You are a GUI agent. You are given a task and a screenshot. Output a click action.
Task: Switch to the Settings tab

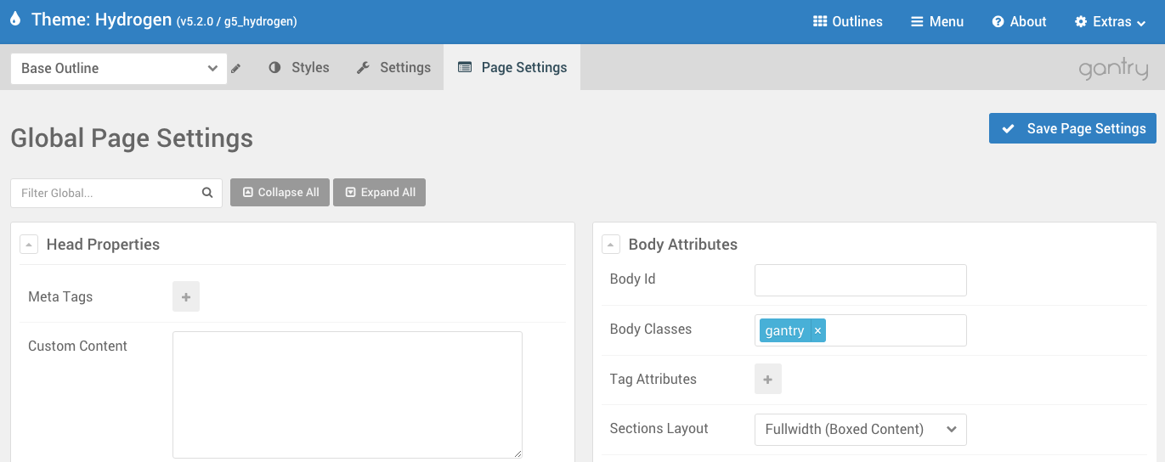pos(393,67)
